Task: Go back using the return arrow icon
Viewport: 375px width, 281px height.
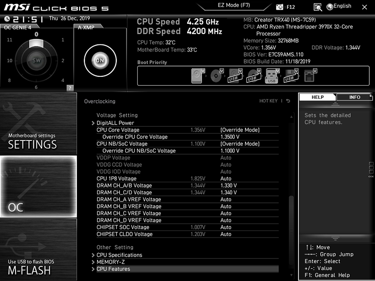Action: 288,101
